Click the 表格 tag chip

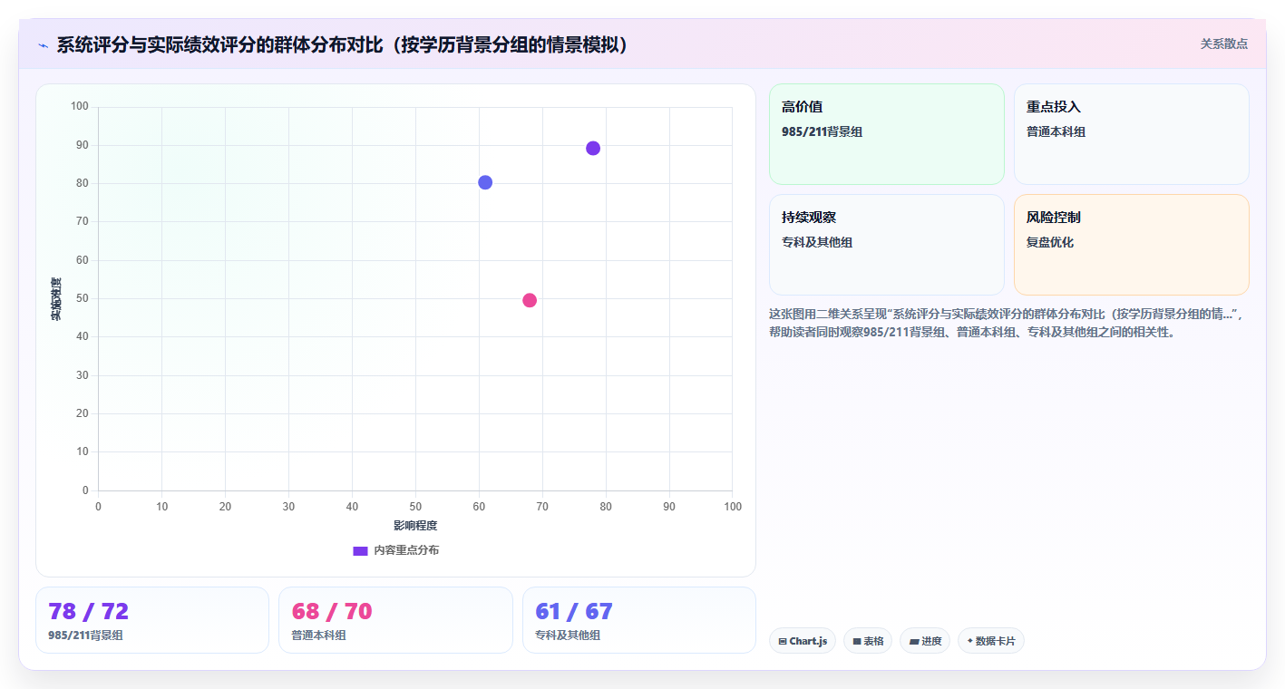(868, 641)
